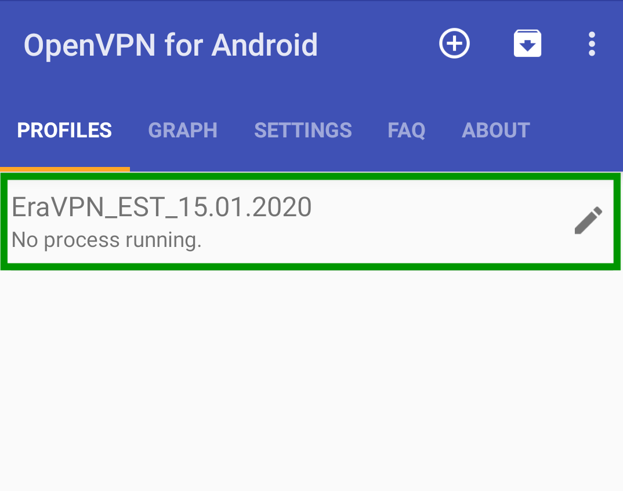Go to the FAQ tab
The image size is (623, 491).
tap(406, 130)
